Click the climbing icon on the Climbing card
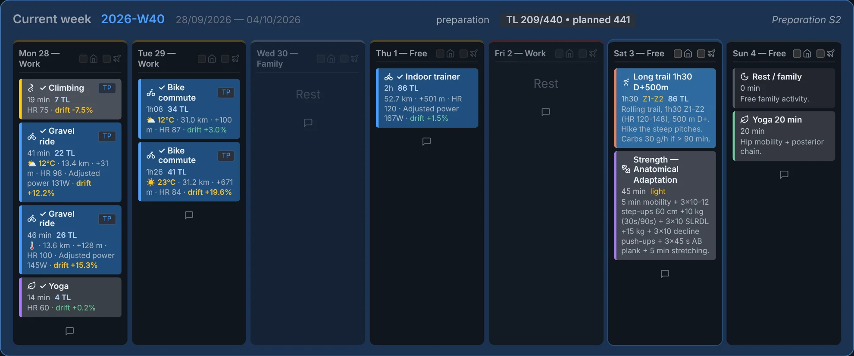854x356 pixels. click(x=31, y=88)
